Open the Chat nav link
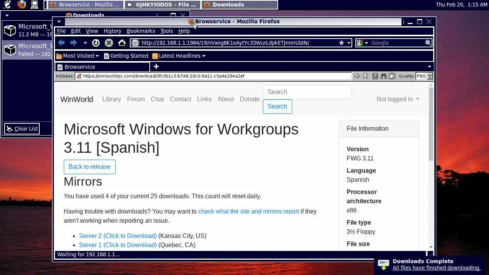The image size is (489, 275). (x=157, y=99)
